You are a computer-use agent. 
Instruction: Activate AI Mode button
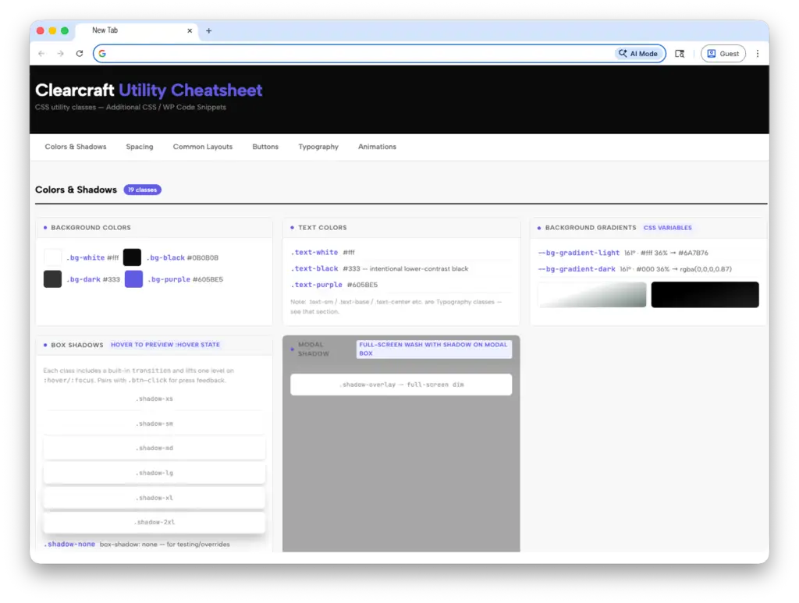(x=637, y=54)
